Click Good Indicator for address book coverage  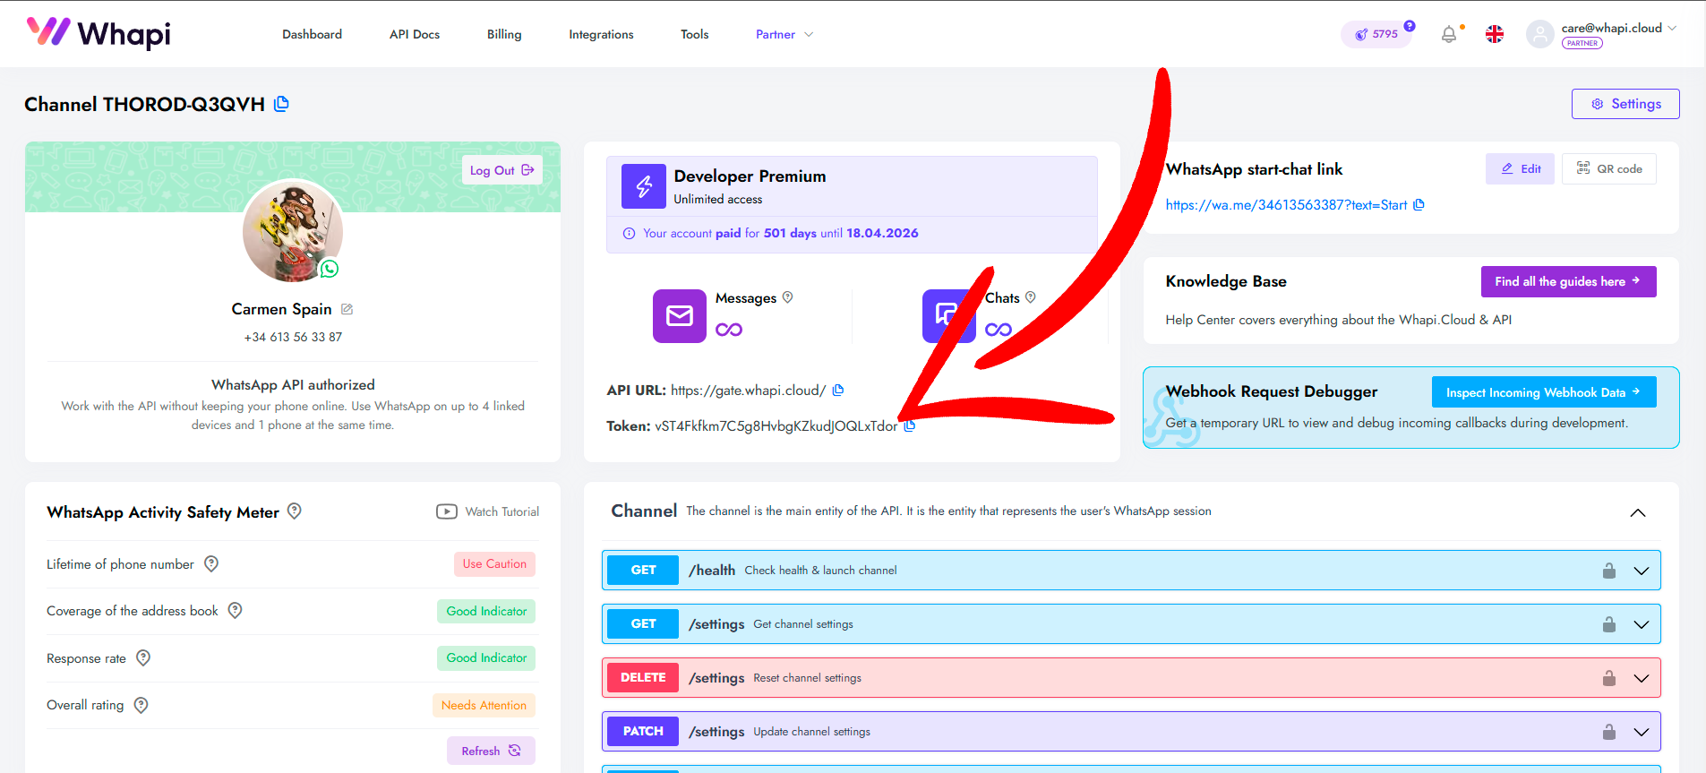pyautogui.click(x=486, y=611)
